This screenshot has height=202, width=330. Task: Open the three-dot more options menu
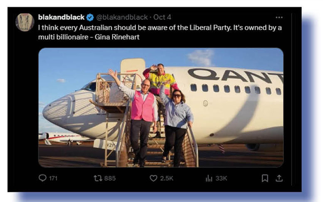click(x=279, y=17)
